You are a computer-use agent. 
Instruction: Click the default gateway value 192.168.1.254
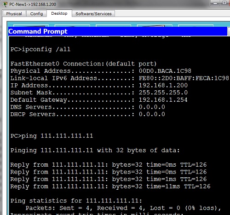pos(163,100)
